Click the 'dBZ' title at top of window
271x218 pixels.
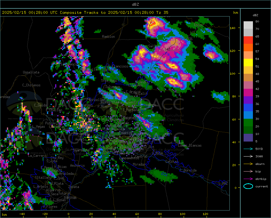pyautogui.click(x=135, y=4)
